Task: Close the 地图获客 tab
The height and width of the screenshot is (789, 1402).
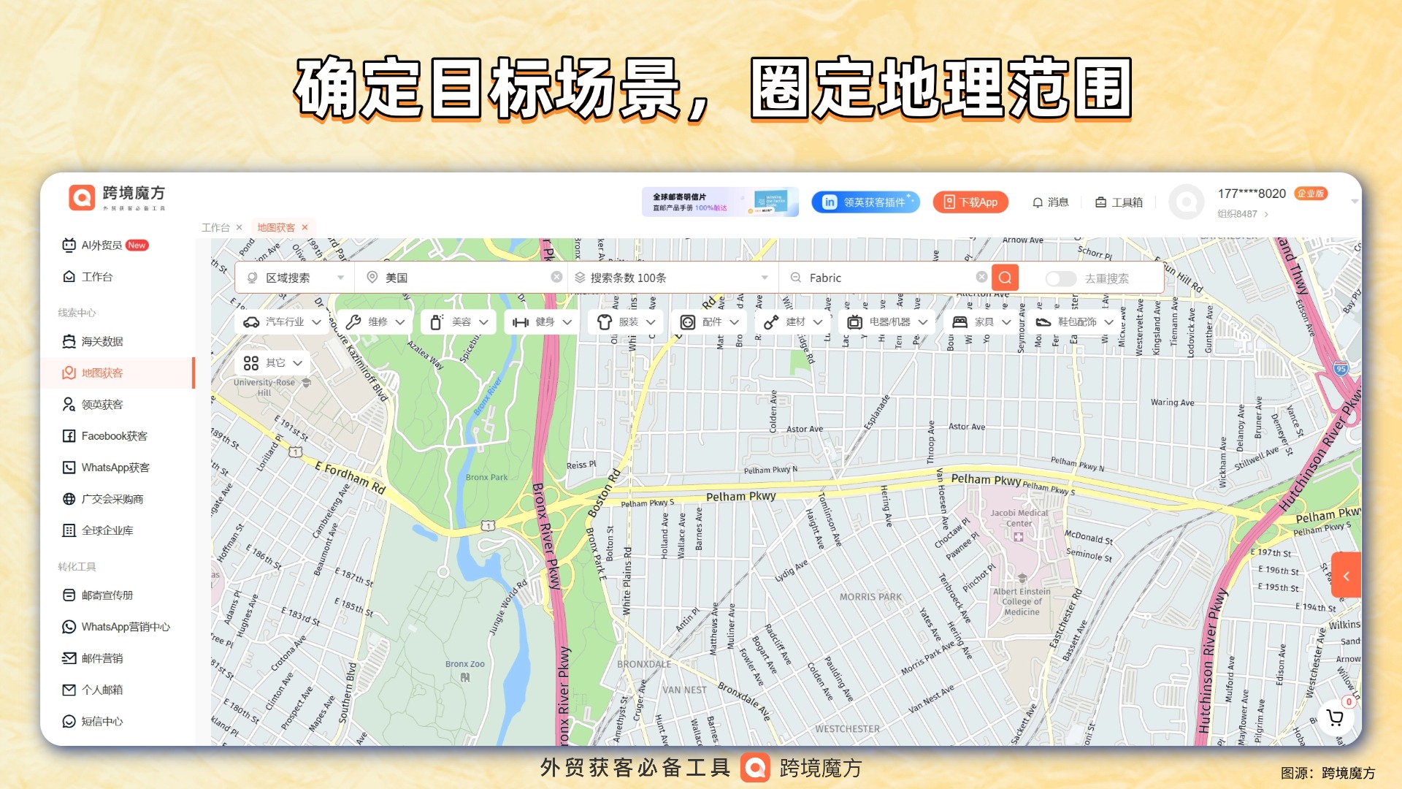Action: point(305,227)
